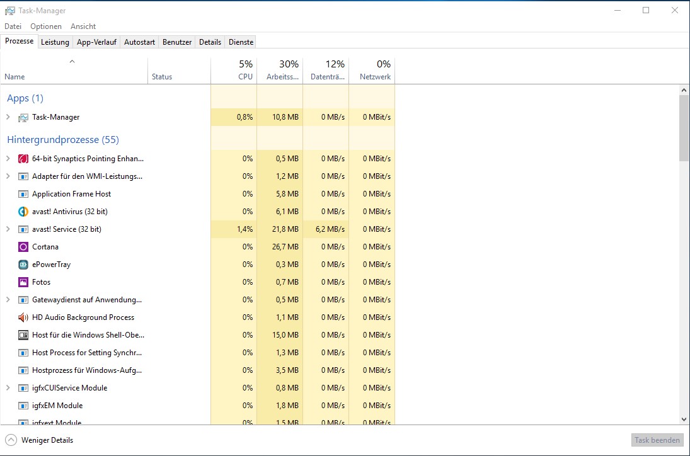
Task: Select the Fotos app icon
Action: tap(23, 282)
